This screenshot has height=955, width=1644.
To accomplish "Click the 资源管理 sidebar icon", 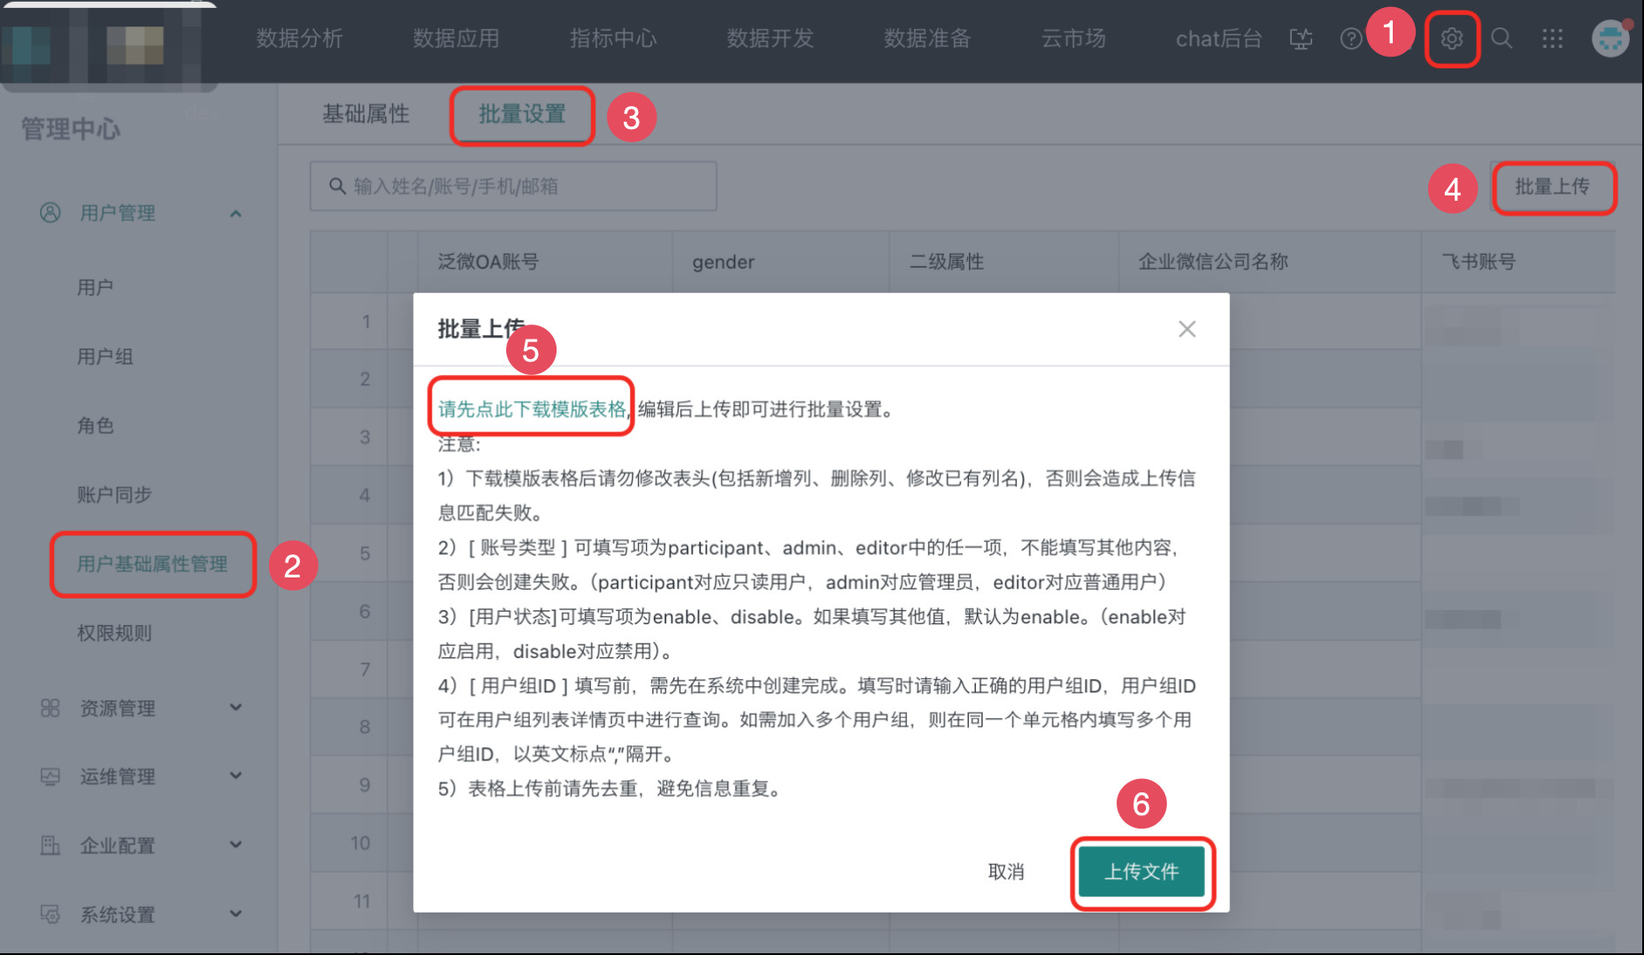I will (50, 708).
